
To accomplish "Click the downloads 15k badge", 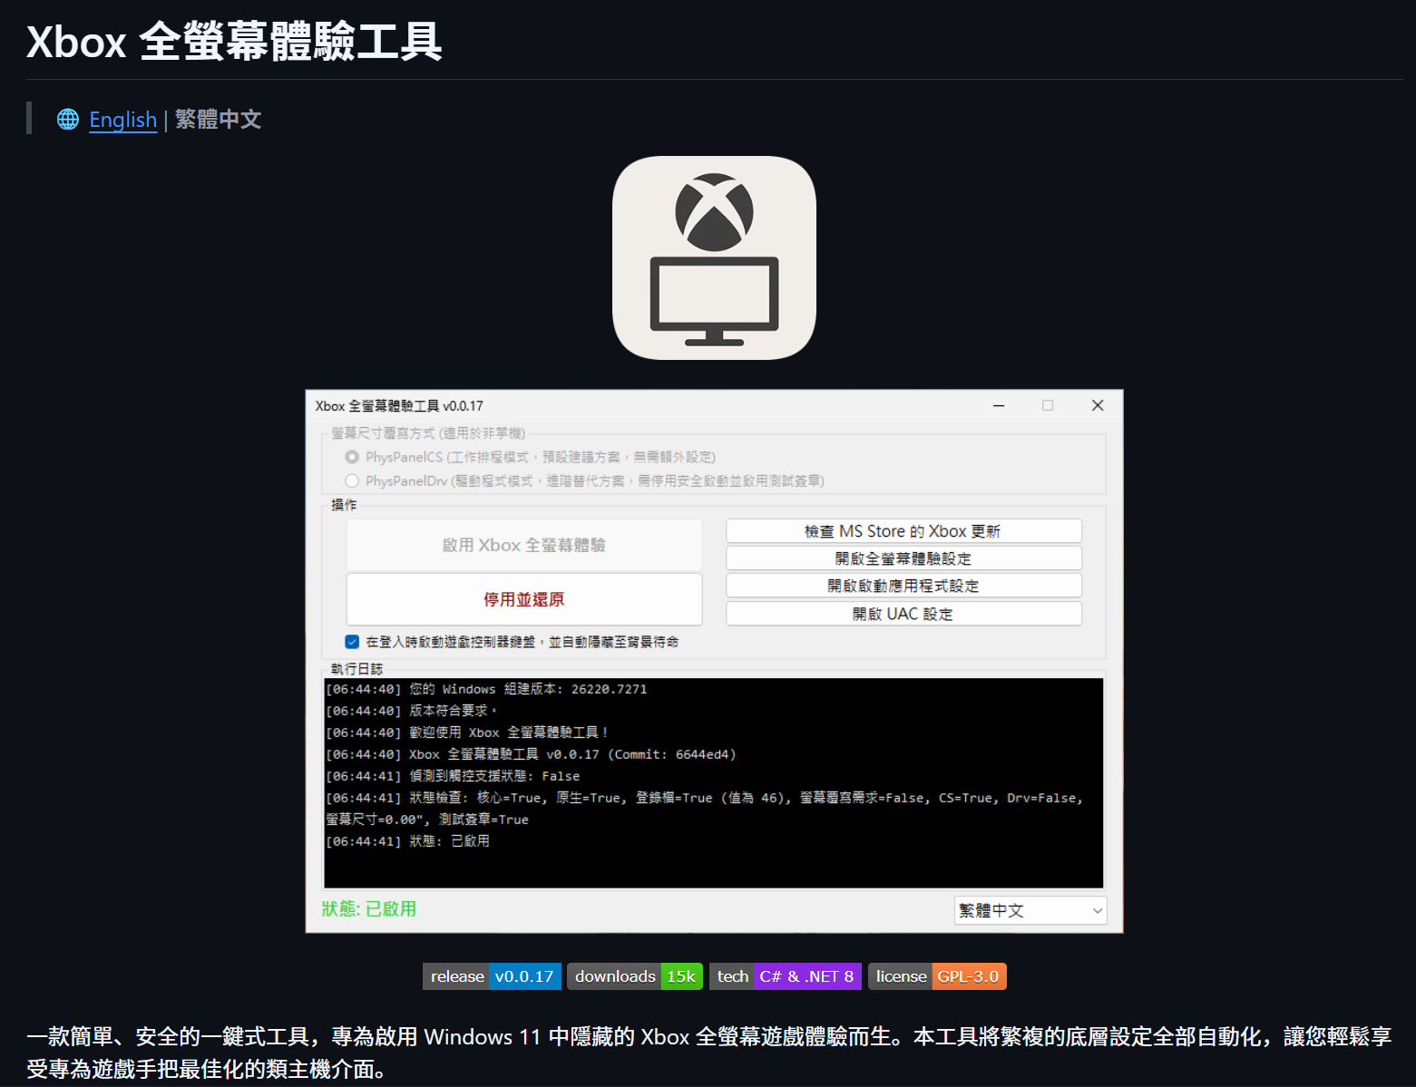I will pos(634,976).
